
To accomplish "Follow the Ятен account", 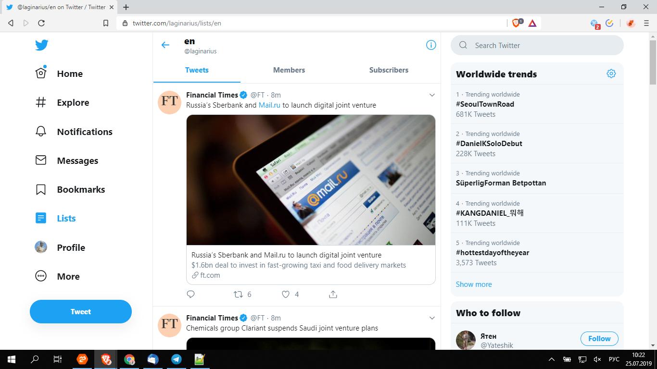I will [599, 339].
